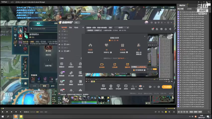Skip to next file in PotPlayer
The width and height of the screenshot is (212, 119).
pos(16,112)
